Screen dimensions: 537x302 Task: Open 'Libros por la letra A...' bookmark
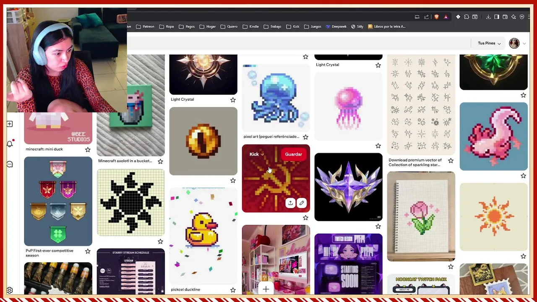click(387, 26)
